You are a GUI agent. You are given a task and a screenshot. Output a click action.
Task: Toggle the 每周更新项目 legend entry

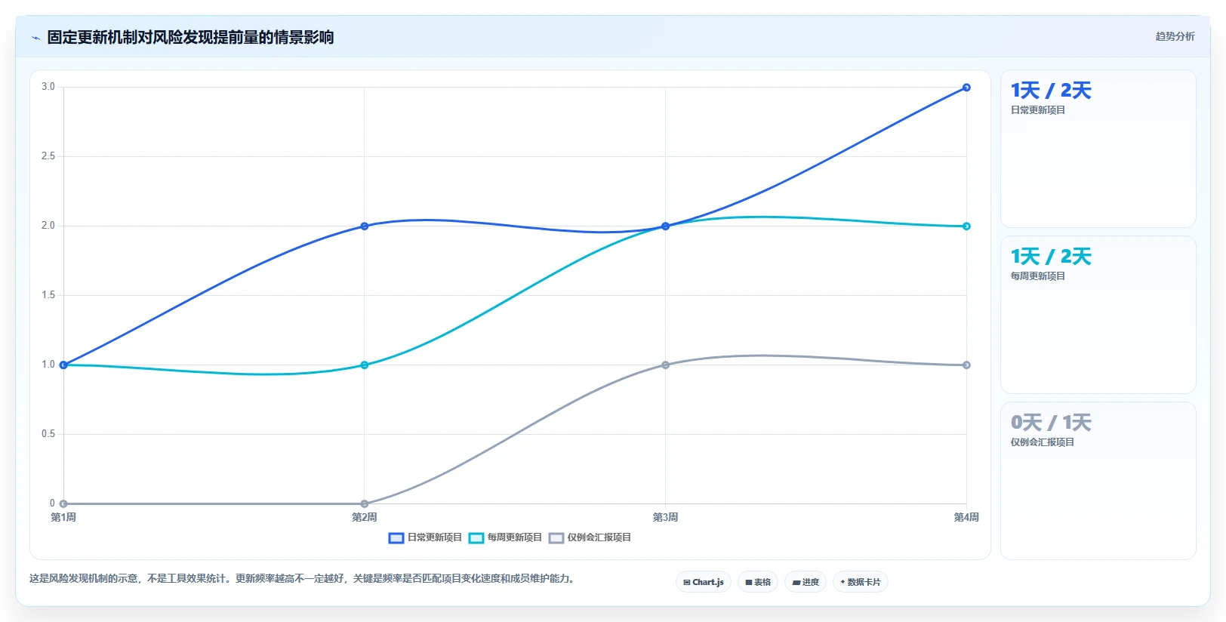[x=505, y=537]
